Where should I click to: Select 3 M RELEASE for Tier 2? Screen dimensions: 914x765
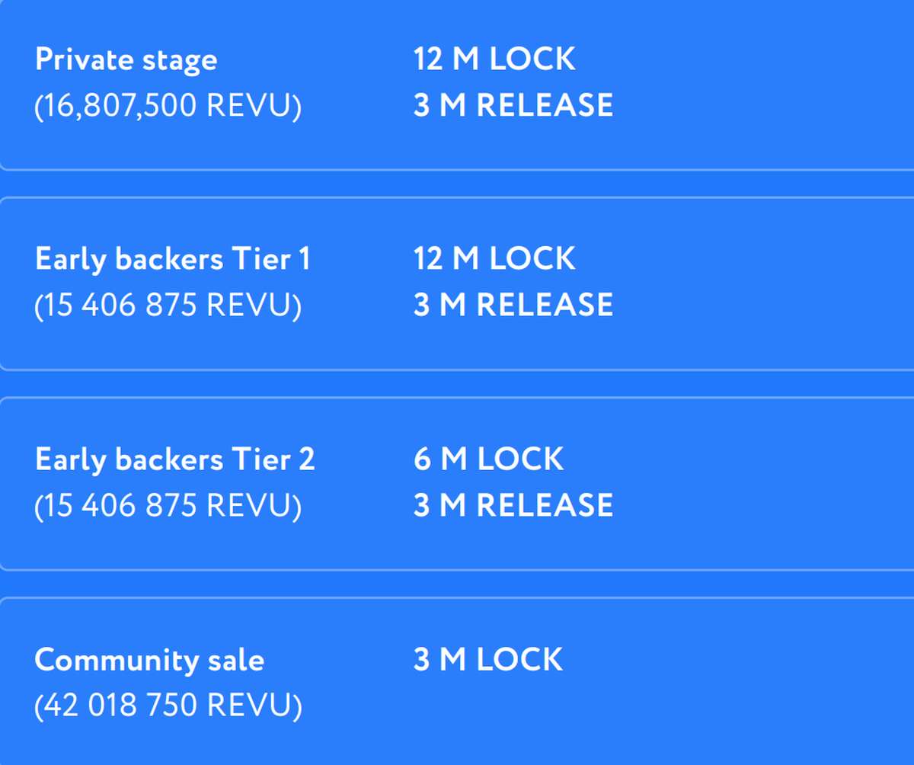tap(513, 505)
